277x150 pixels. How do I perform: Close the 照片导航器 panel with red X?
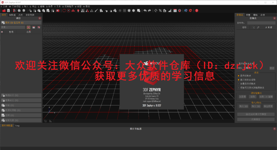coord(274,129)
